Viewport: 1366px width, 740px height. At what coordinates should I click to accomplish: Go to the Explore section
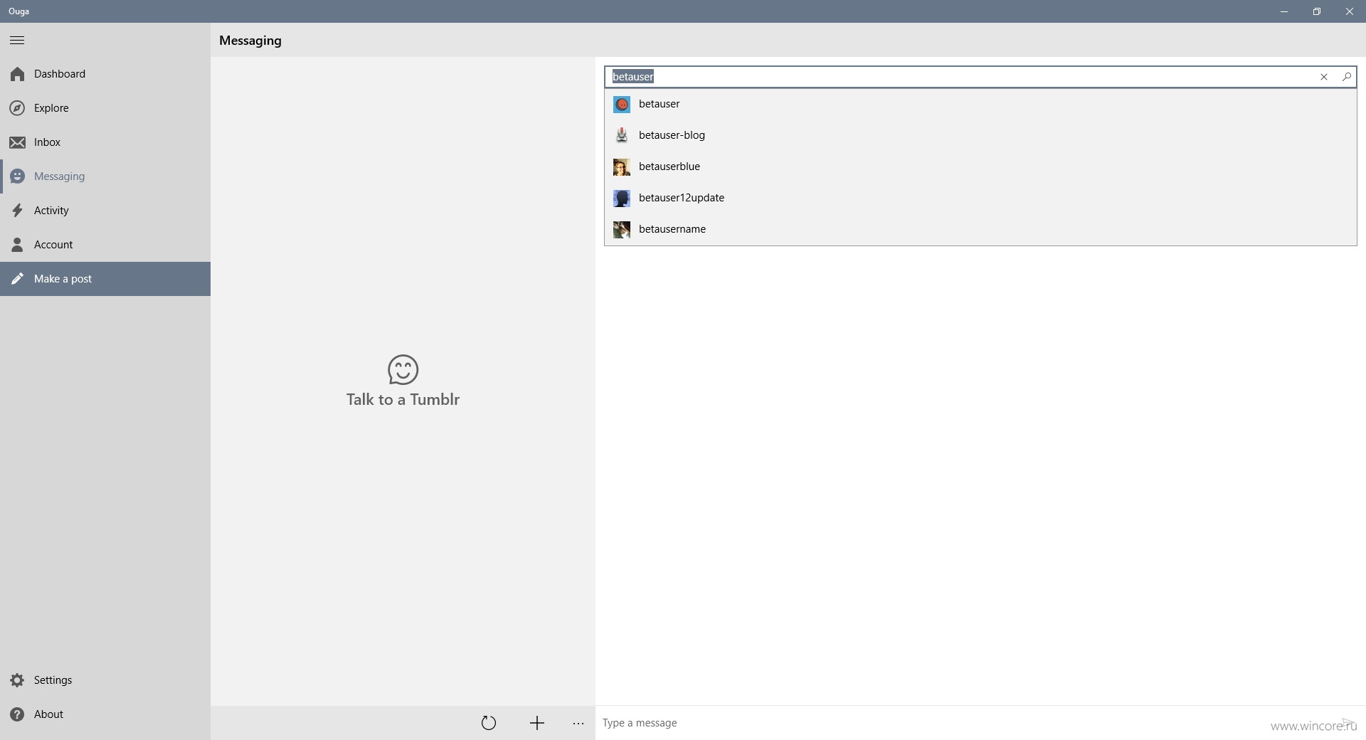[105, 108]
